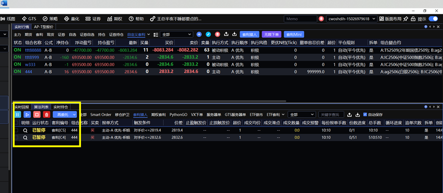This screenshot has height=193, width=443.
Task: Open the 全部 filter dropdown in quotes panel
Action: pyautogui.click(x=177, y=34)
